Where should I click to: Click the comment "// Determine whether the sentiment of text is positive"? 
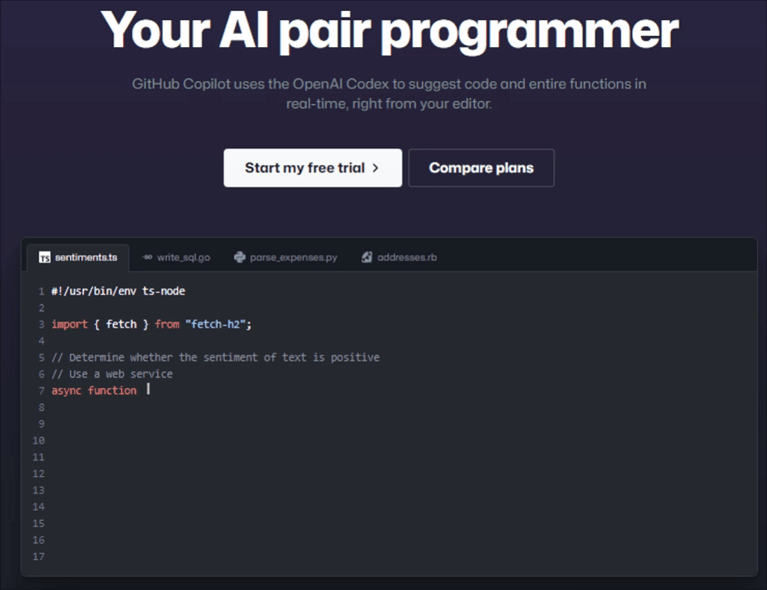coord(216,357)
